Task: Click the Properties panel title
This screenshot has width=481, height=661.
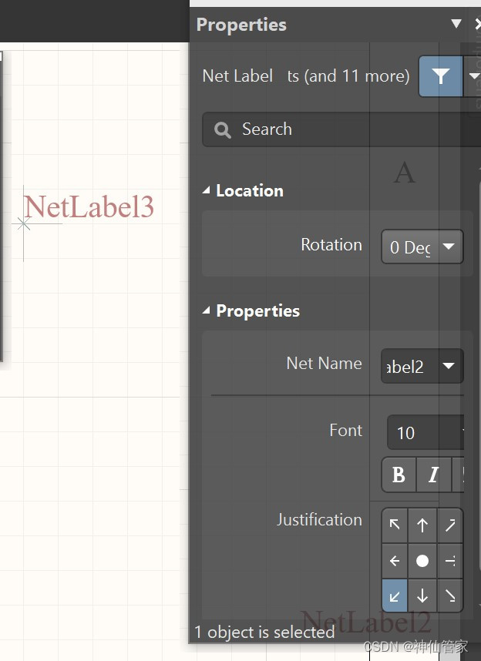Action: pos(241,25)
